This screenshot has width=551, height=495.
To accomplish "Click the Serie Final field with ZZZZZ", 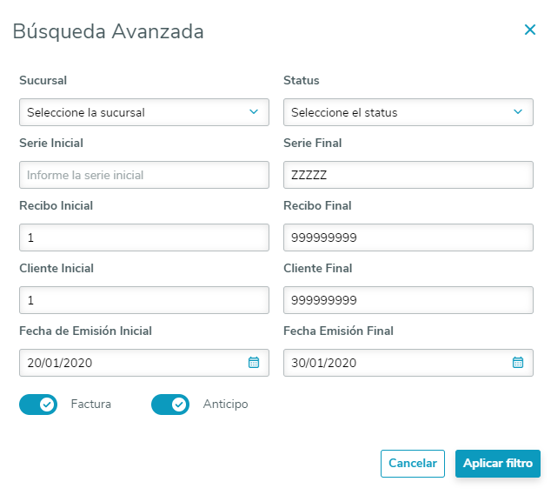I will 408,175.
